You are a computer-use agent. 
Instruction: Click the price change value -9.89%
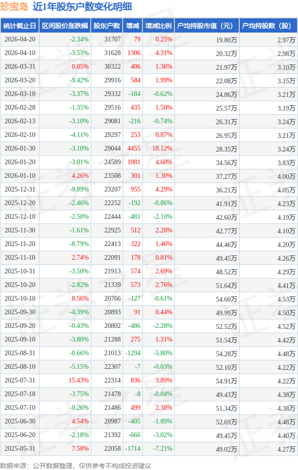click(x=79, y=189)
